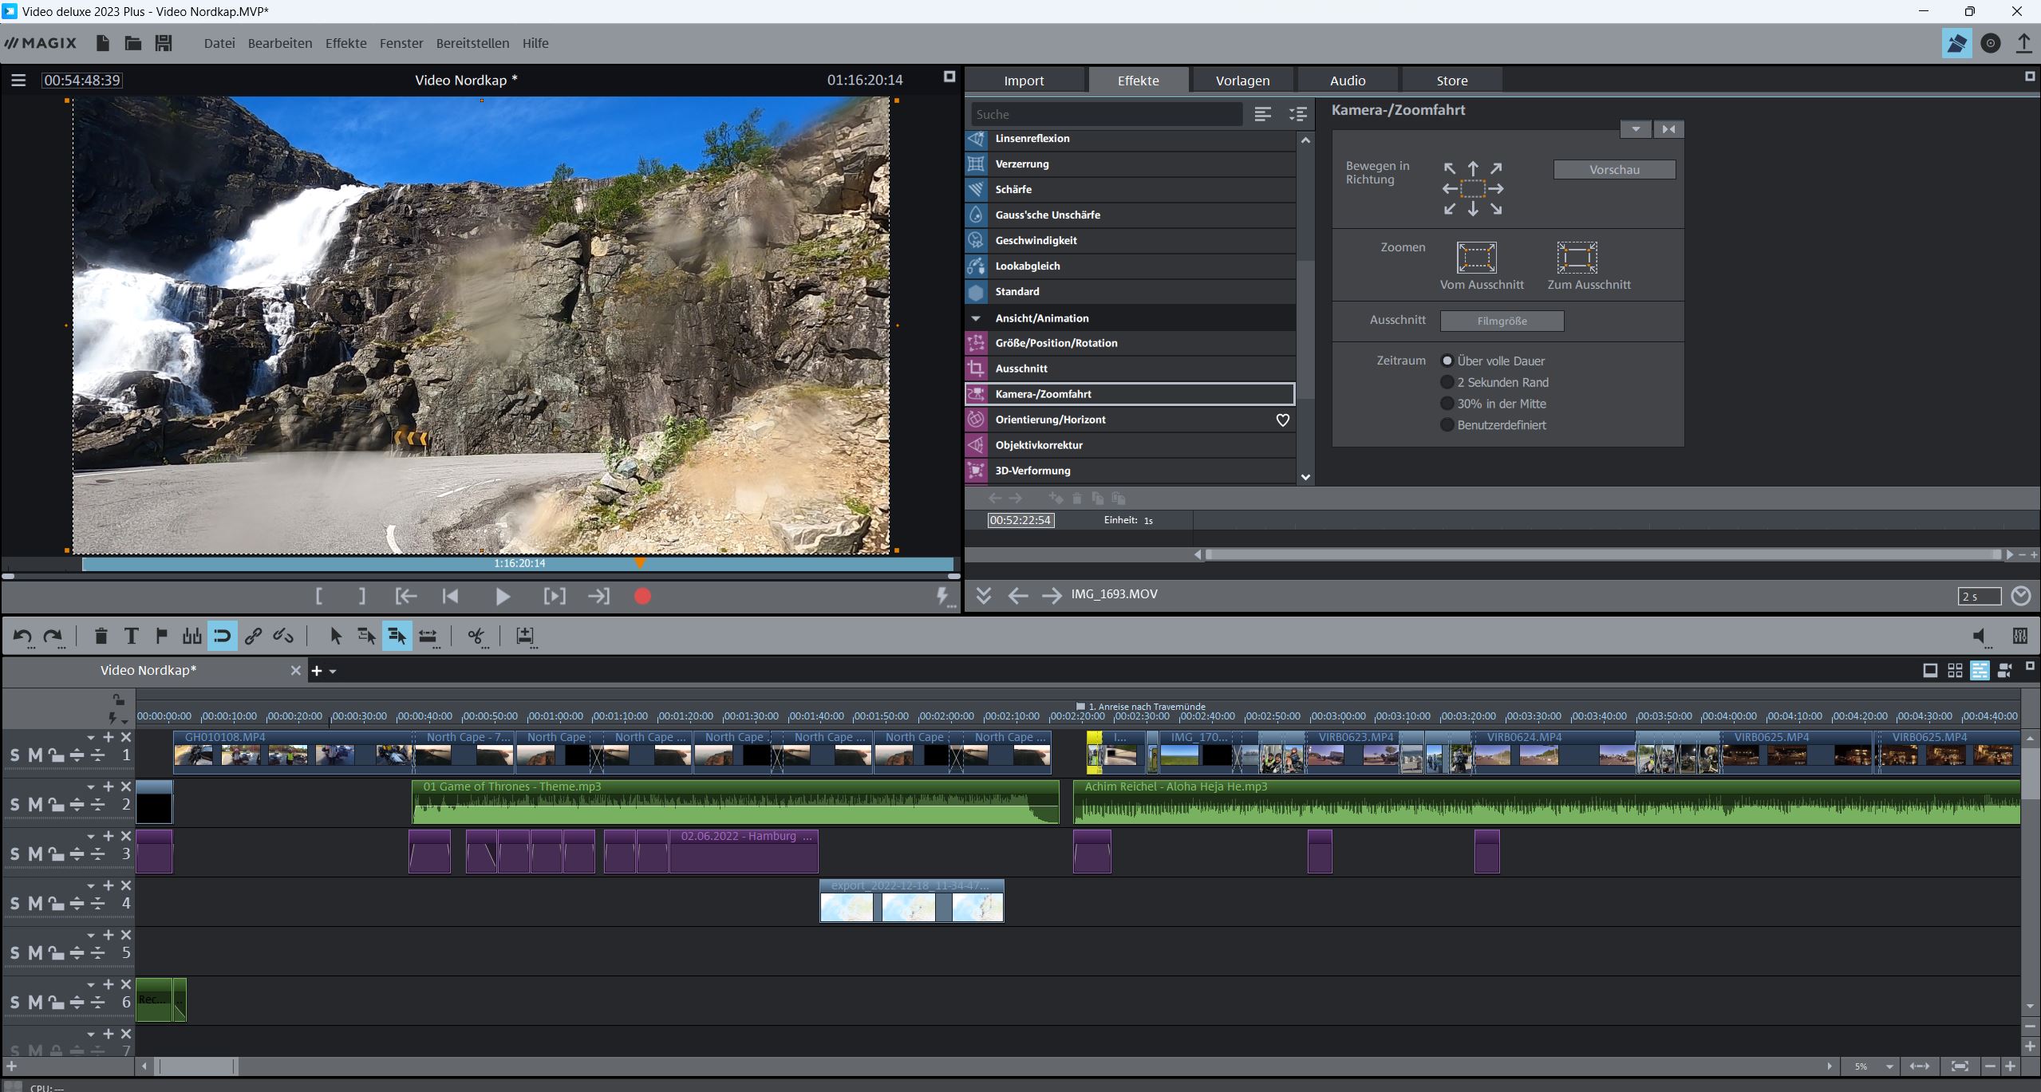
Task: Open the title editor T icon
Action: point(131,636)
